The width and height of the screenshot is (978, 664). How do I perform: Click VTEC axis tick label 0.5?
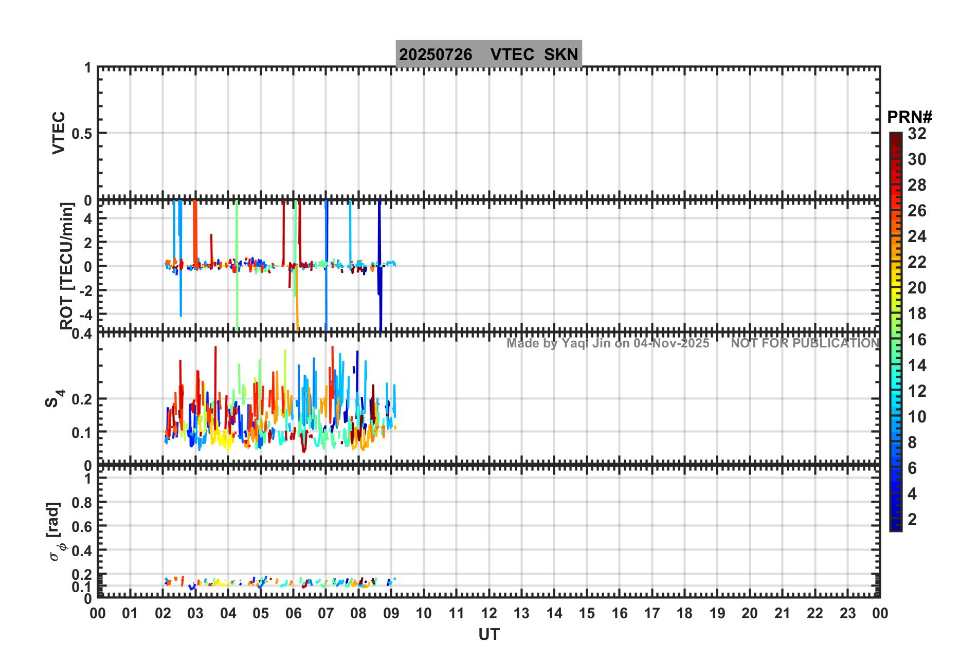(82, 134)
